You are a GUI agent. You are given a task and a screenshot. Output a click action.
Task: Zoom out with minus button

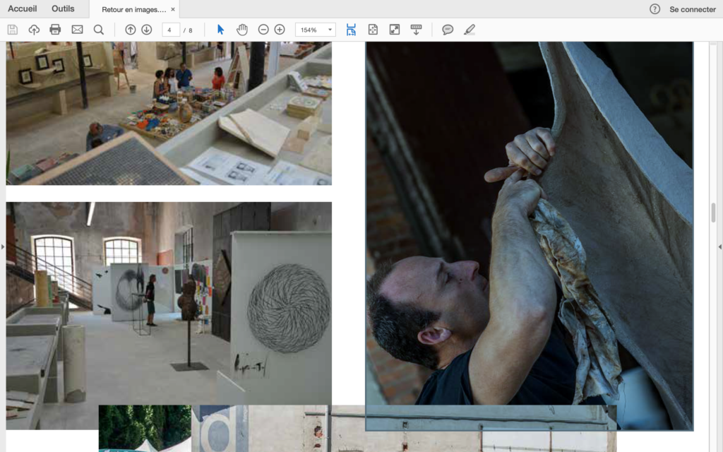[x=263, y=30]
